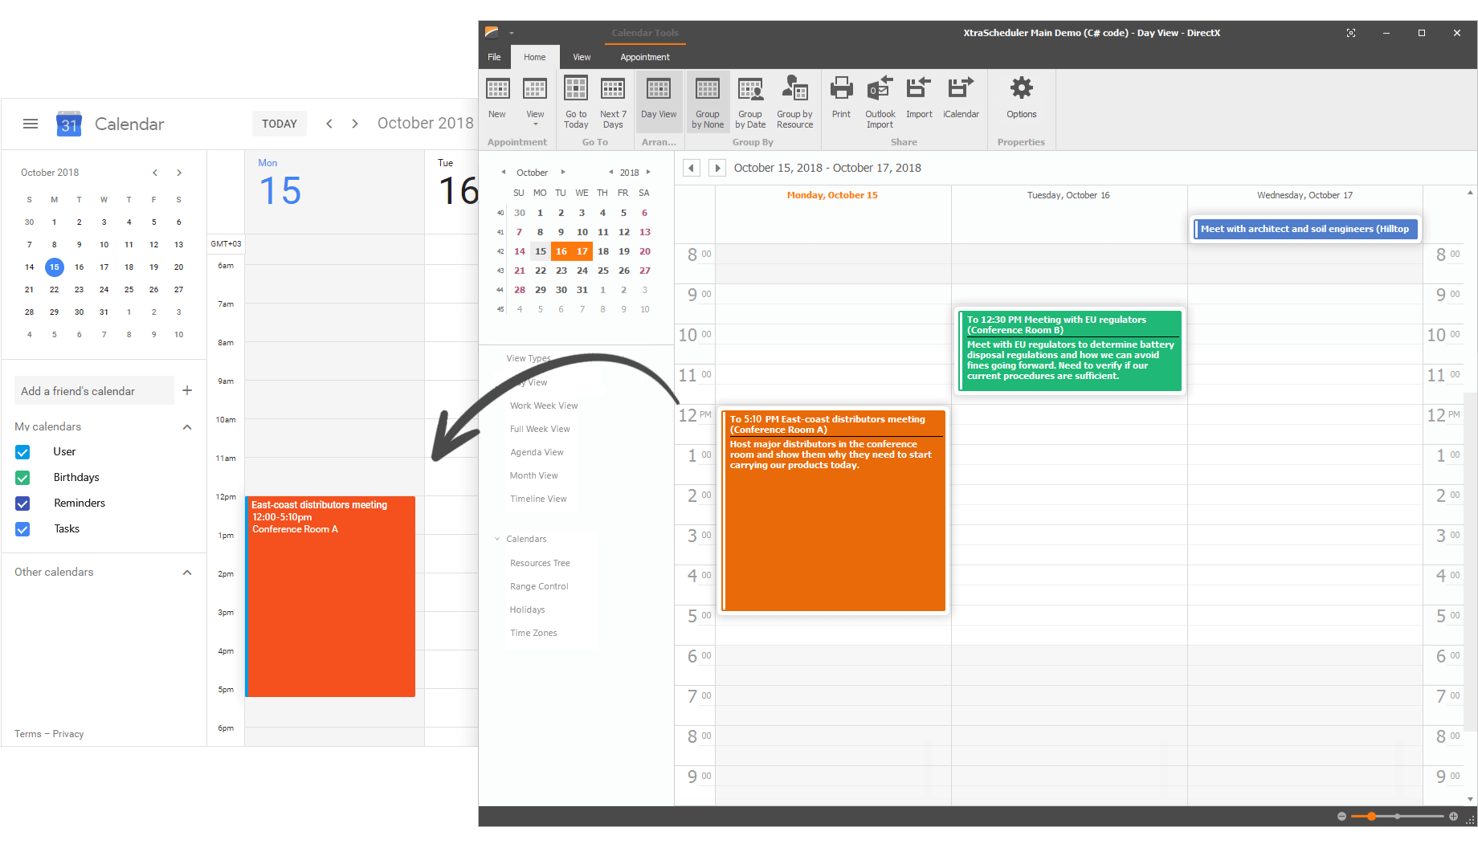This screenshot has height=848, width=1478.
Task: Open Time Zones in the scheduler sidebar
Action: click(533, 633)
